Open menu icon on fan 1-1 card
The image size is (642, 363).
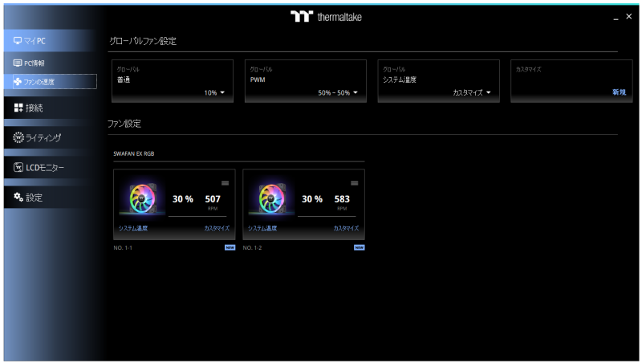coord(225,183)
